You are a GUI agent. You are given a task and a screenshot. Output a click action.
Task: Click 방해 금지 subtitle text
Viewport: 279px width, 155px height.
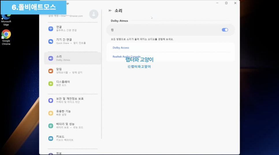(x=77, y=73)
